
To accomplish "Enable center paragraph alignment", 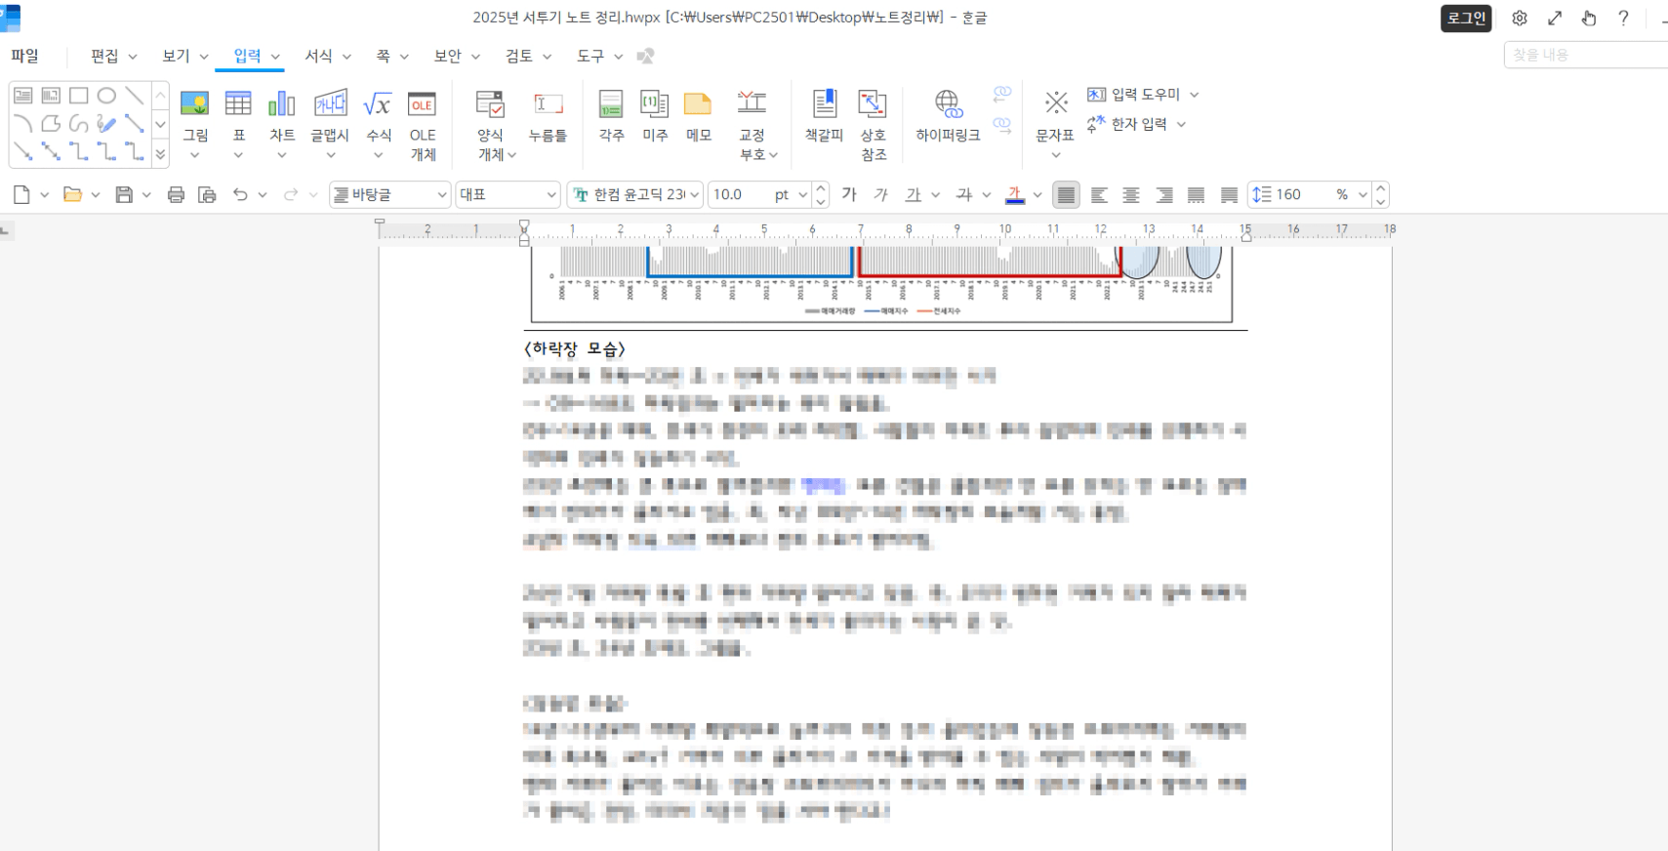I will point(1131,195).
